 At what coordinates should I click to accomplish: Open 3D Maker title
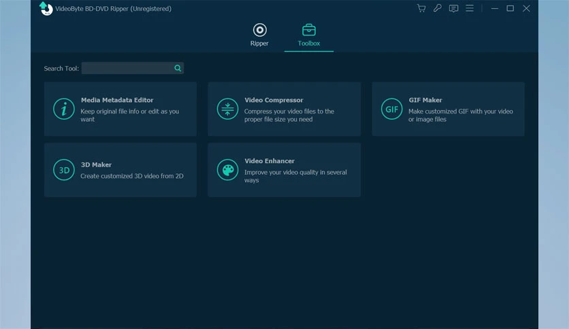96,164
